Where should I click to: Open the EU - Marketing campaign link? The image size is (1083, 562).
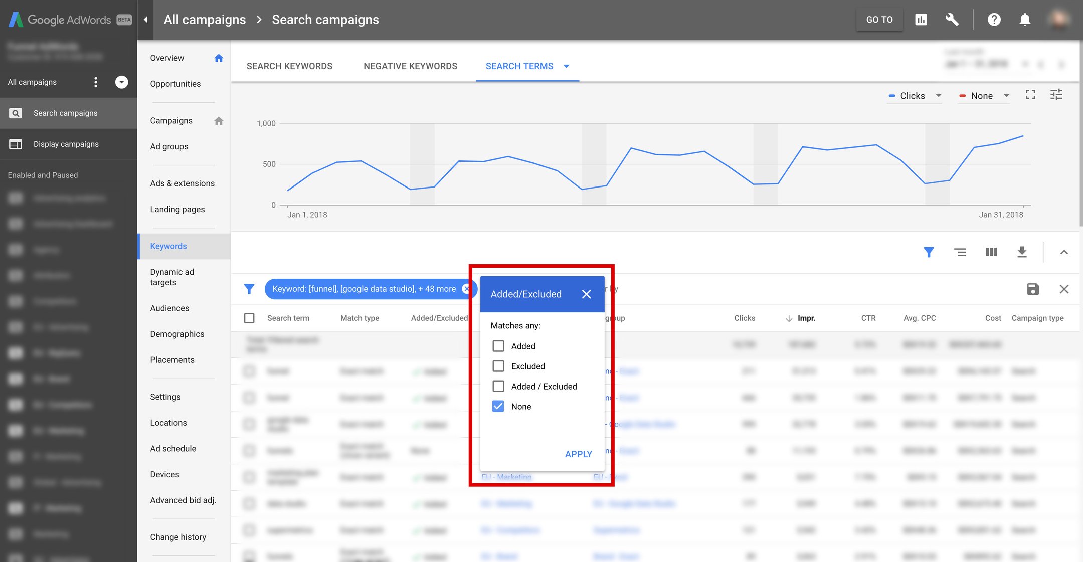click(507, 477)
